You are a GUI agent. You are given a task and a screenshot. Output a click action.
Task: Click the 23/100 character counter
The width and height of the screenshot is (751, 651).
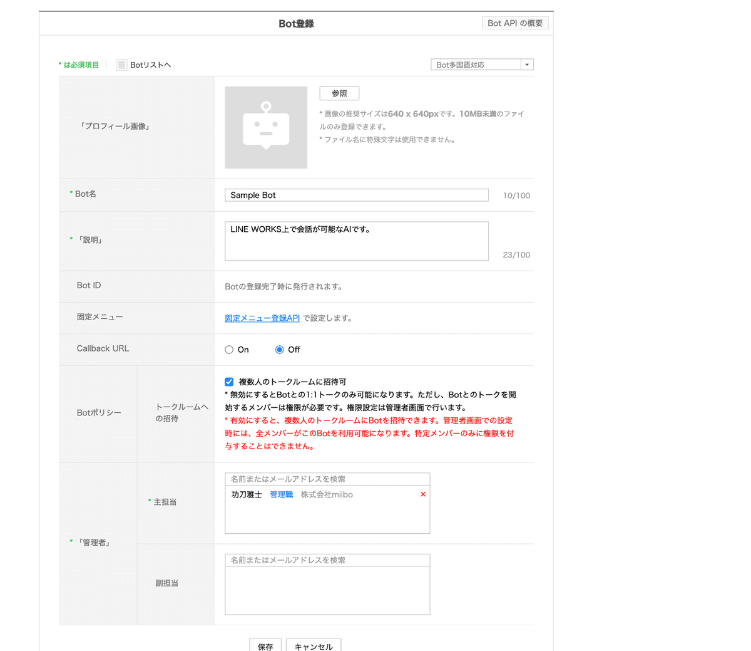(516, 255)
